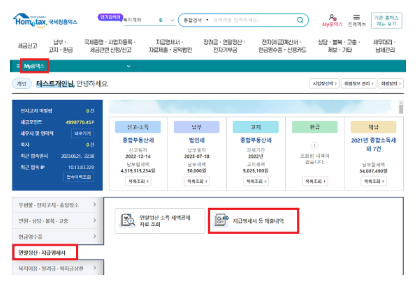Open the 전체메뉴 hamburger icon

(357, 16)
